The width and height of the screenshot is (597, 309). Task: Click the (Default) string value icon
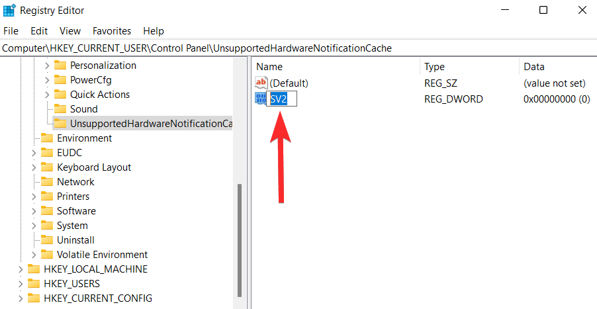(261, 83)
